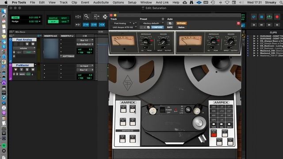Image resolution: width=283 pixels, height=159 pixels.
Task: Click the blue Stop transport button
Action: [261, 17]
